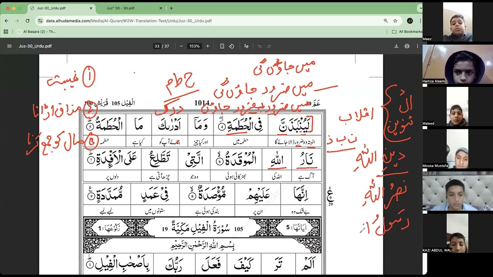
Task: Click the fit to page icon
Action: (222, 46)
